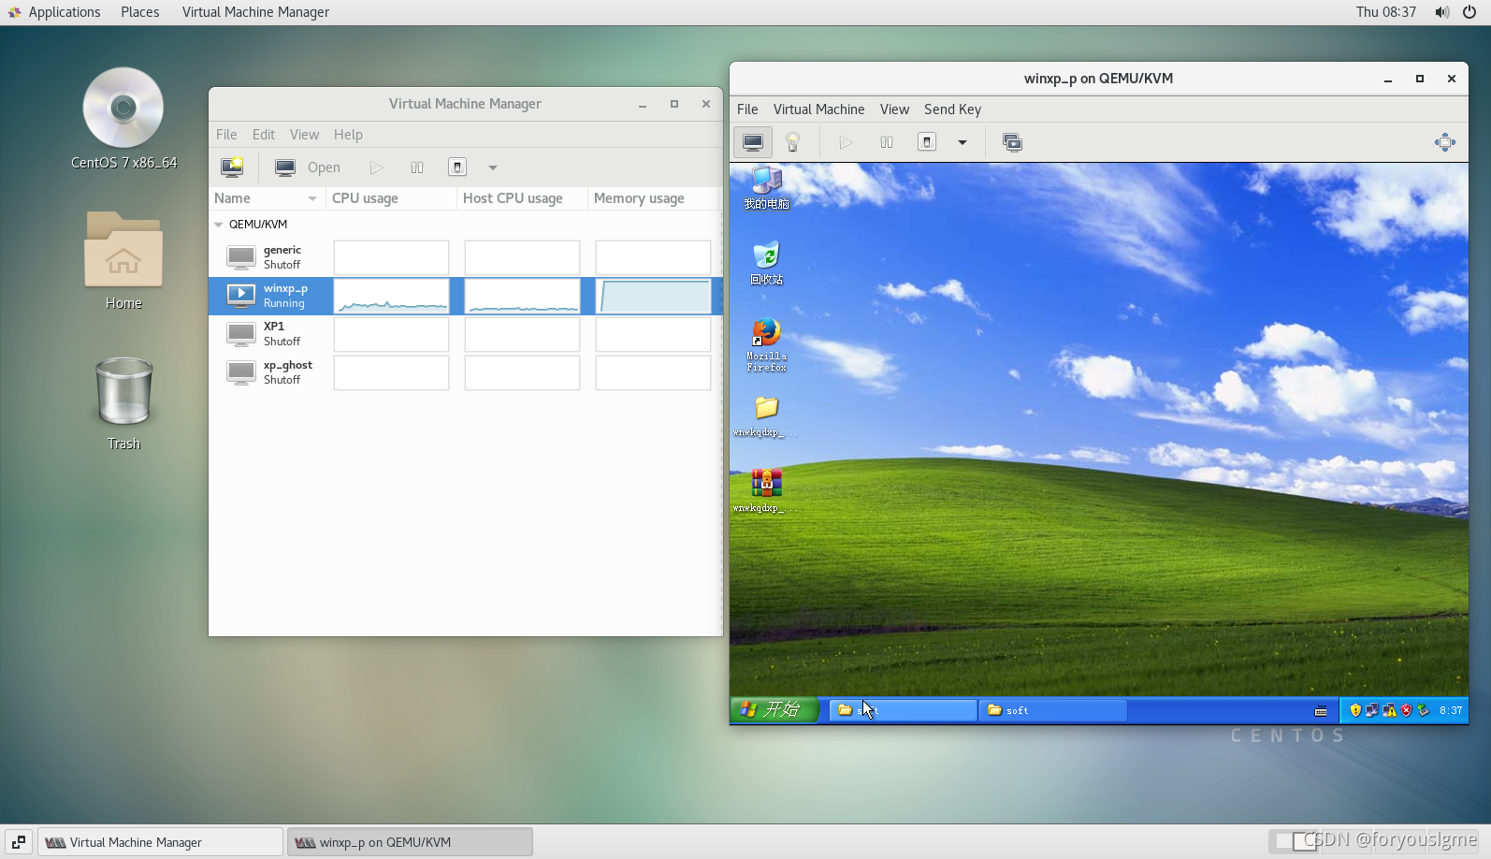
Task: Switch to first soft folder taskbar button
Action: tap(903, 710)
